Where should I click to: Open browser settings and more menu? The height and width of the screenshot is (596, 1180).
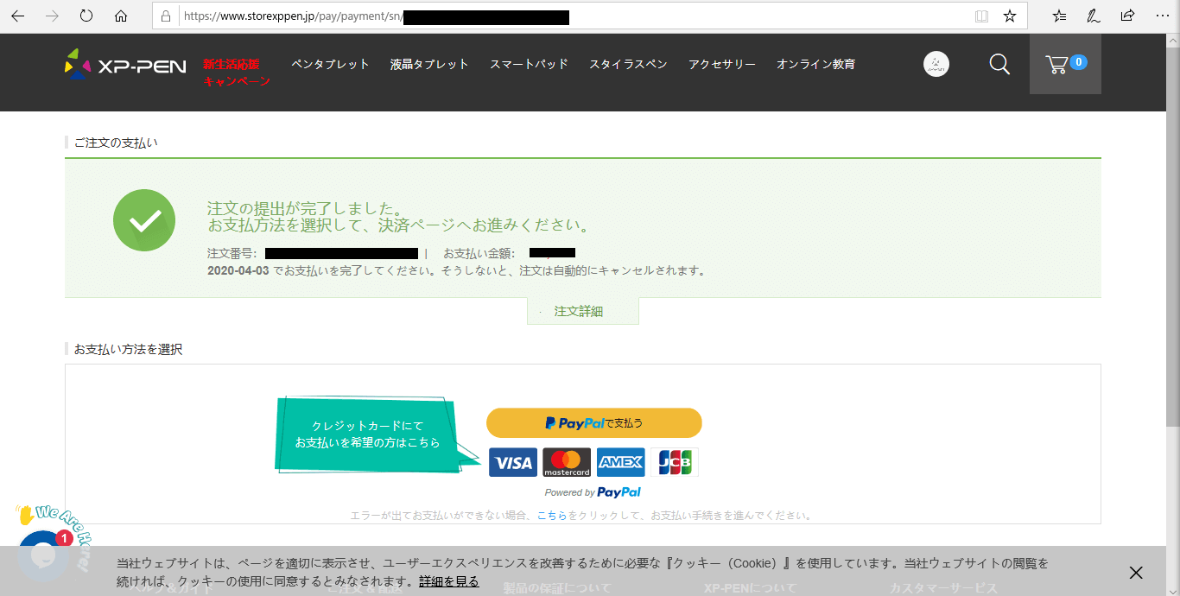pyautogui.click(x=1162, y=16)
